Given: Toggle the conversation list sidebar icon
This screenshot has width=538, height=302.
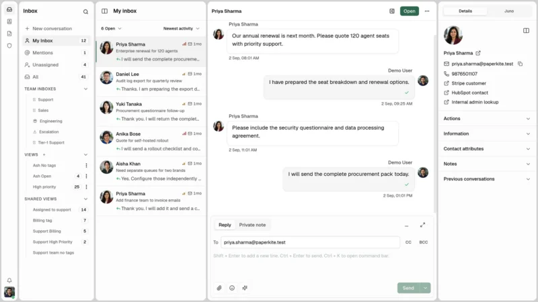Looking at the screenshot, I should click(105, 11).
